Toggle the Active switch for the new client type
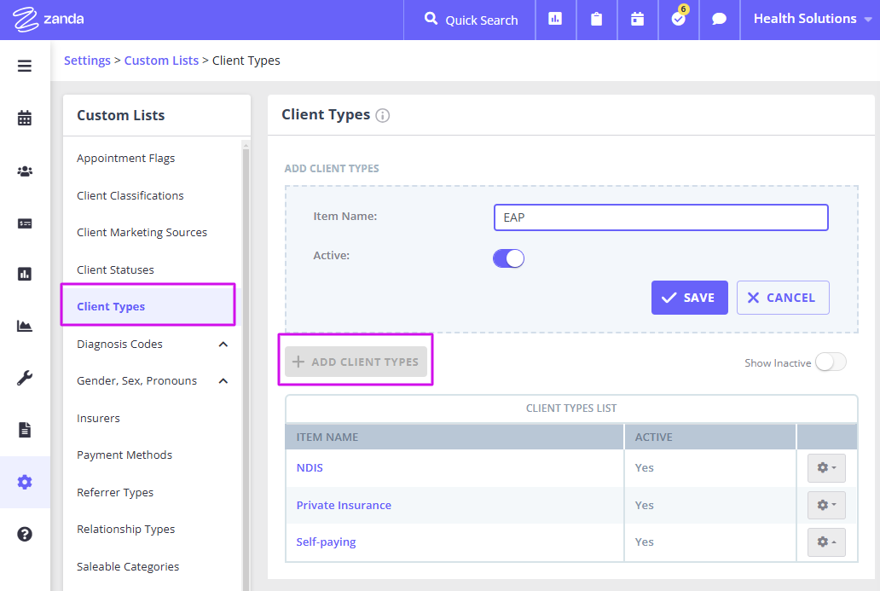 click(x=508, y=258)
